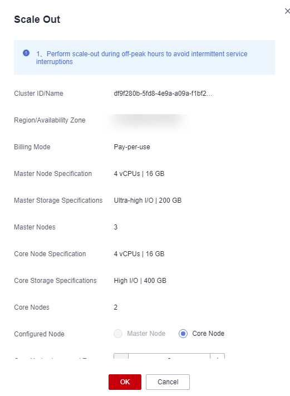Viewport: 290px width, 396px height.
Task: Click the Scale Out dialog title
Action: click(37, 19)
